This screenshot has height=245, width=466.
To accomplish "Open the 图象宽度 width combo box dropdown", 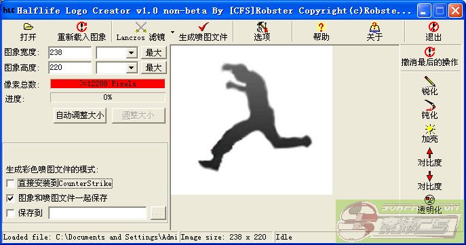I will pos(131,53).
